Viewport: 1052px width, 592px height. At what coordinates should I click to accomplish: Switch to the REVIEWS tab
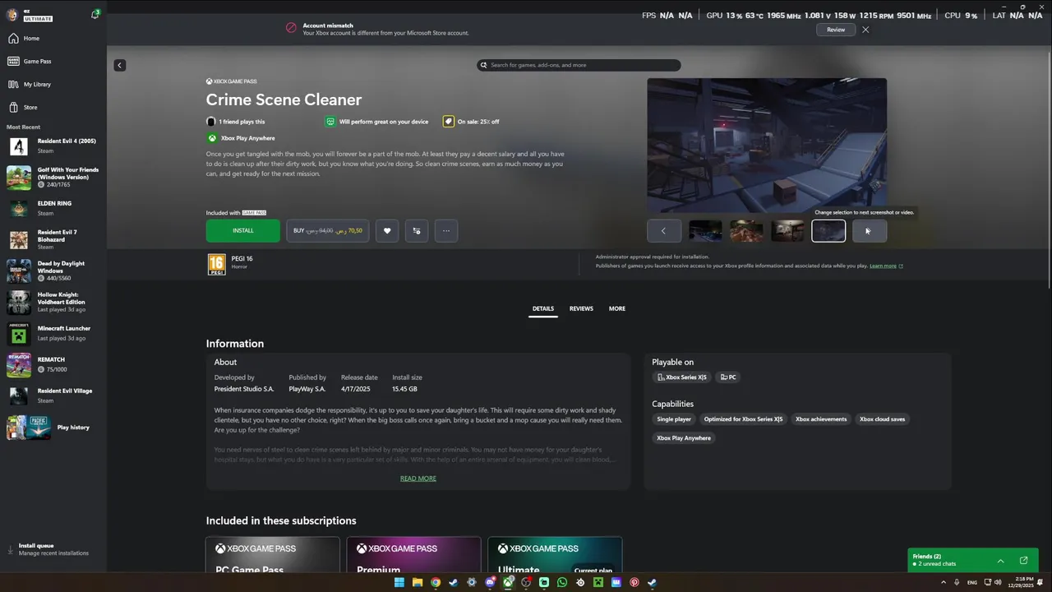[581, 309]
